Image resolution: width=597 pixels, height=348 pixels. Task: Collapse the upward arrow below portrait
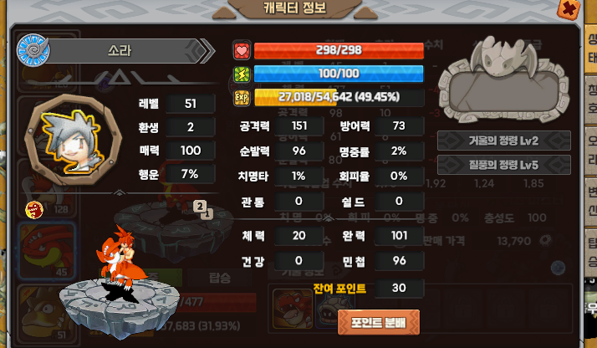120,193
